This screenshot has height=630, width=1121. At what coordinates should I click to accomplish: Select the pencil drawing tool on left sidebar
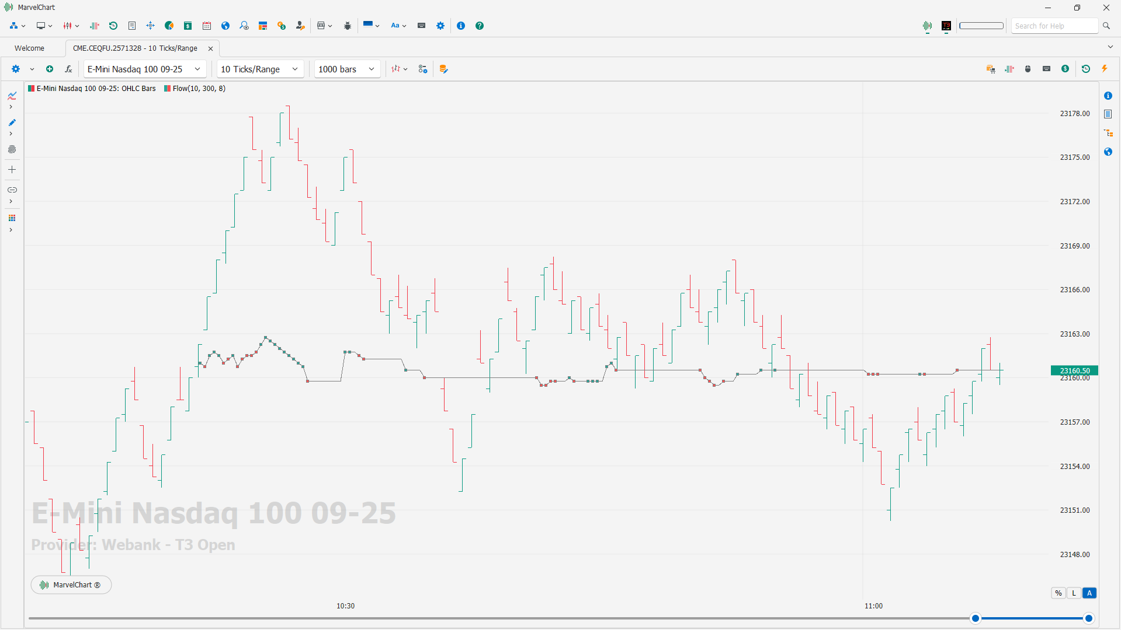(x=12, y=123)
